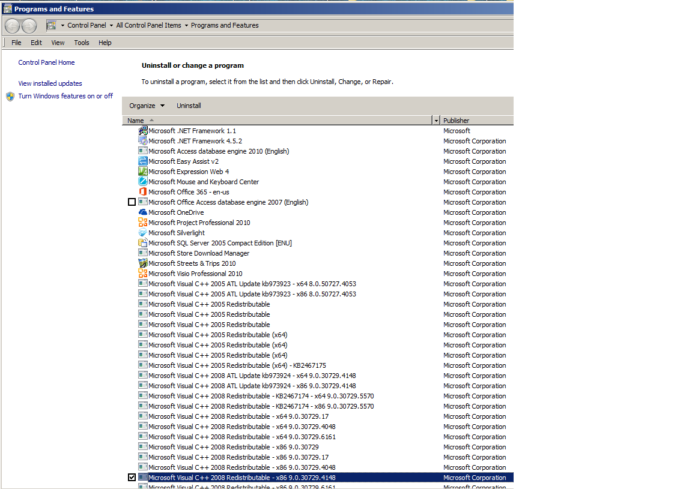Go to Control Panel breadcrumb
The height and width of the screenshot is (489, 692).
tap(87, 26)
